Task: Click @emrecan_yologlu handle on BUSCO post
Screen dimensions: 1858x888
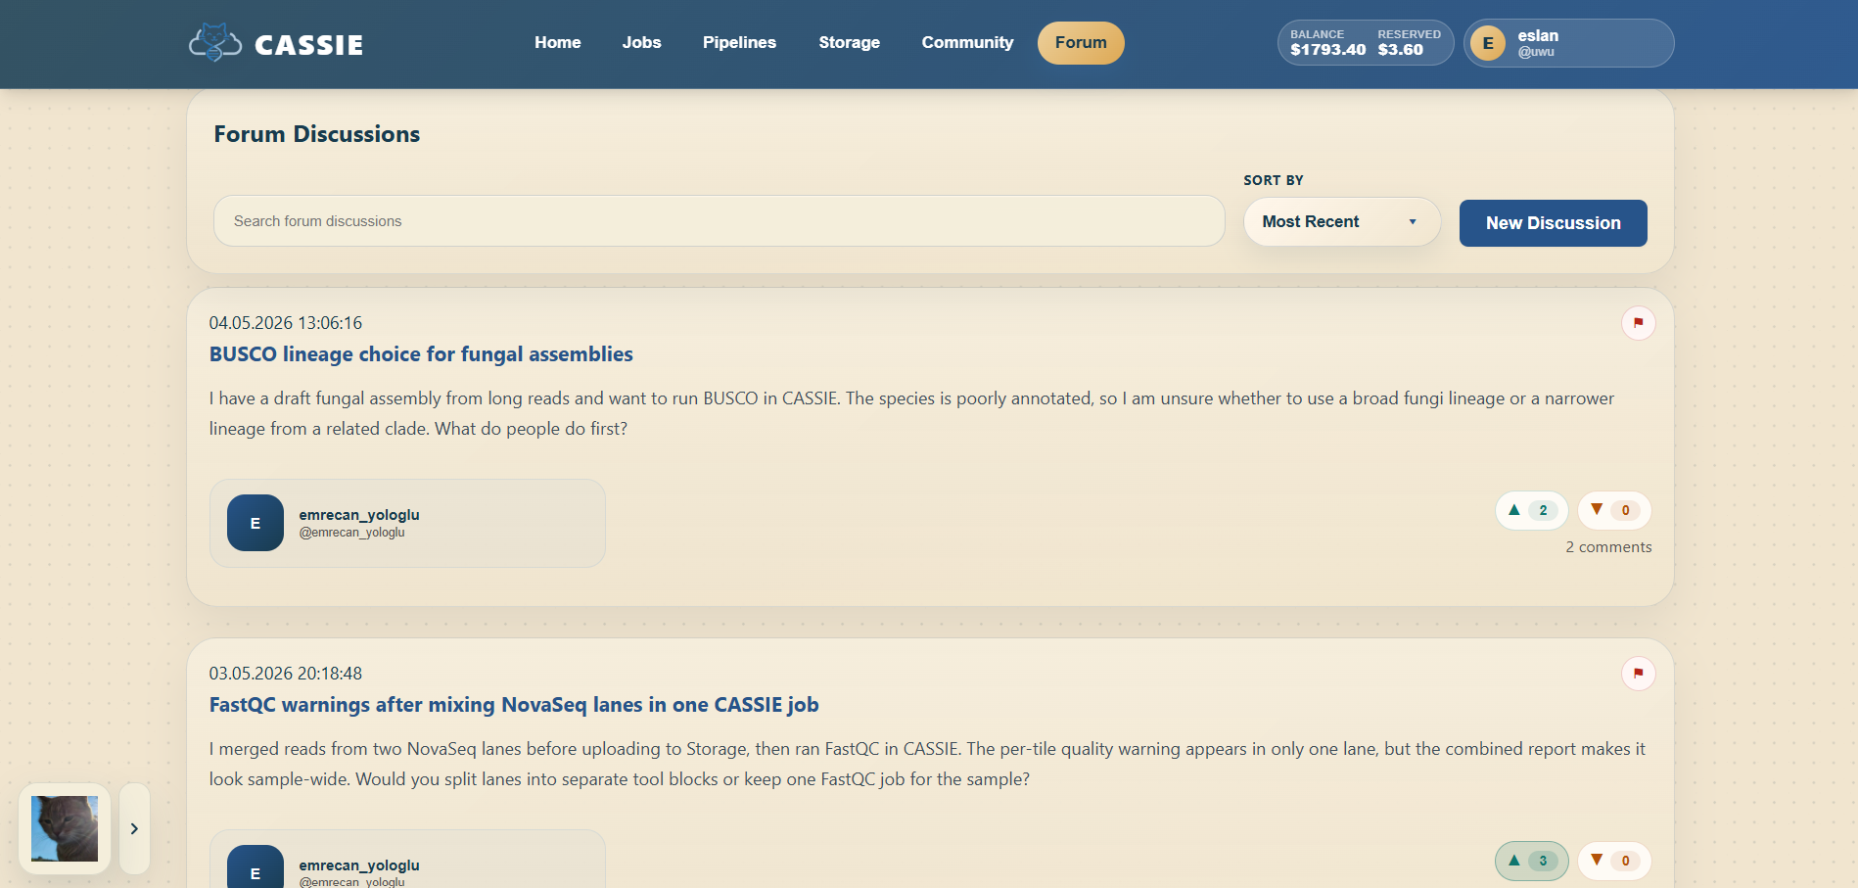Action: (x=351, y=533)
